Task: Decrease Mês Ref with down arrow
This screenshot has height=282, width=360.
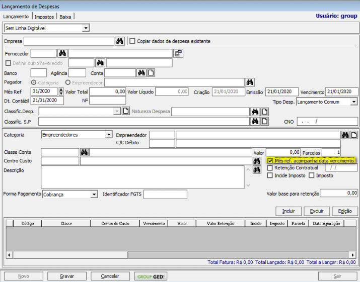Action: [61, 93]
